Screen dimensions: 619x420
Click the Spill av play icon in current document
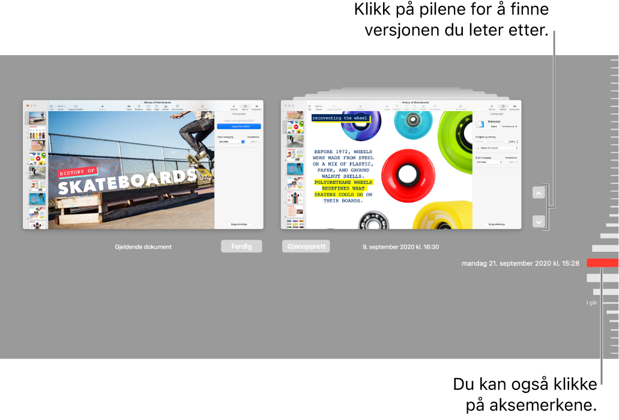point(102,106)
